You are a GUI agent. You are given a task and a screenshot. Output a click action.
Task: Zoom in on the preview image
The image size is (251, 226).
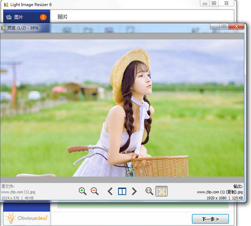click(x=83, y=191)
